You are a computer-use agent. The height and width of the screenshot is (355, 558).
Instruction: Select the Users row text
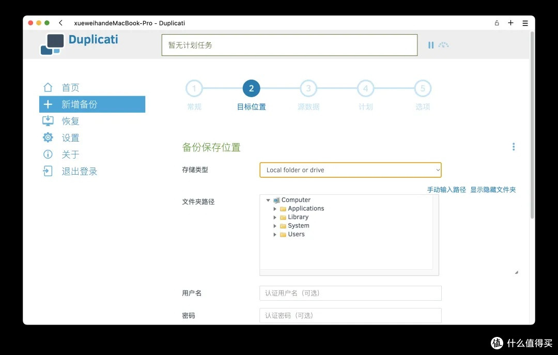[296, 234]
